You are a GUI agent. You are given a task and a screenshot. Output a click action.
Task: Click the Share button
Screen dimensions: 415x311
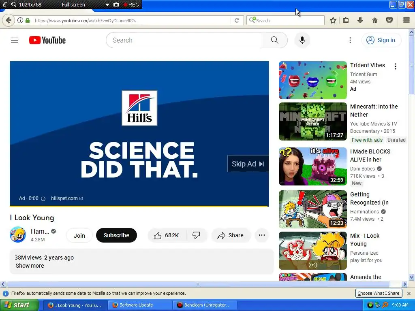point(231,235)
